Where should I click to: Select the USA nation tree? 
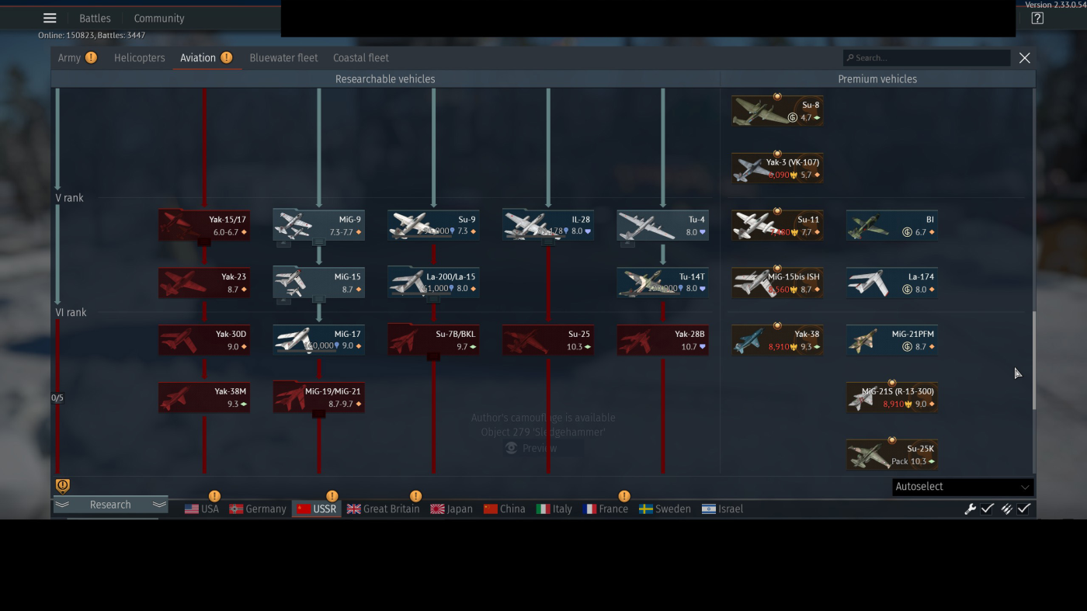(202, 509)
